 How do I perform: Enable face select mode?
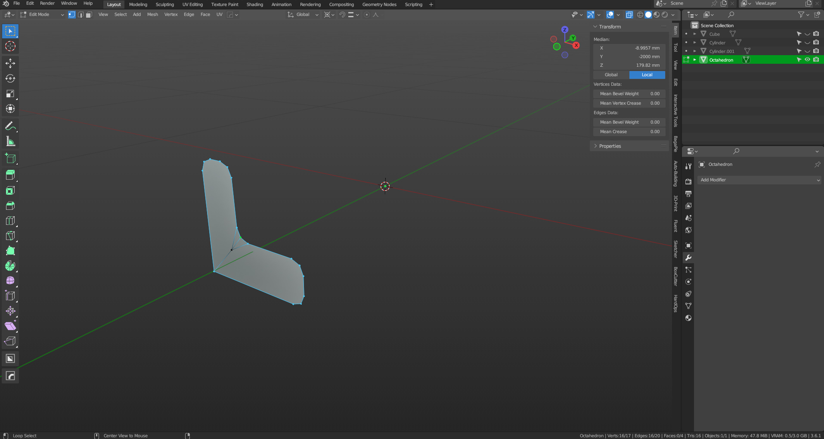(x=89, y=15)
